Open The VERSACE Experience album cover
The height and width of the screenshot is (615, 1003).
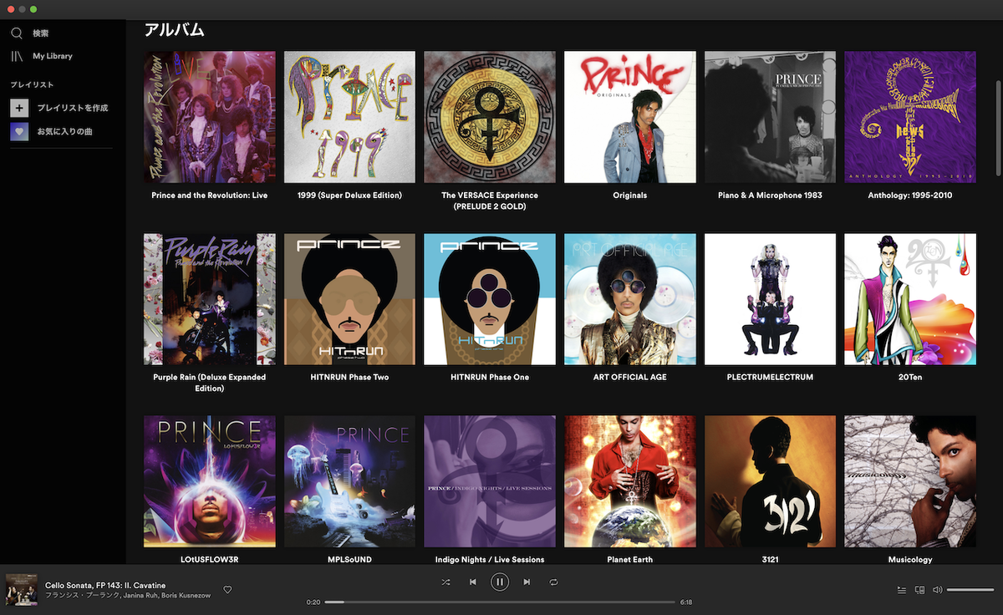(x=490, y=117)
